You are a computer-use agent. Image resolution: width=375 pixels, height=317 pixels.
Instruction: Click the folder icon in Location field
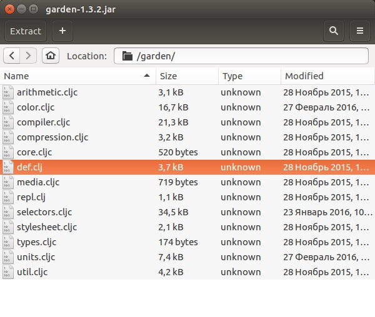pyautogui.click(x=127, y=56)
